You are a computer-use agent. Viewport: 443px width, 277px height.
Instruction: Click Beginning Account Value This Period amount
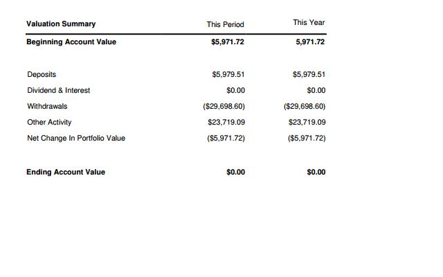(x=228, y=42)
